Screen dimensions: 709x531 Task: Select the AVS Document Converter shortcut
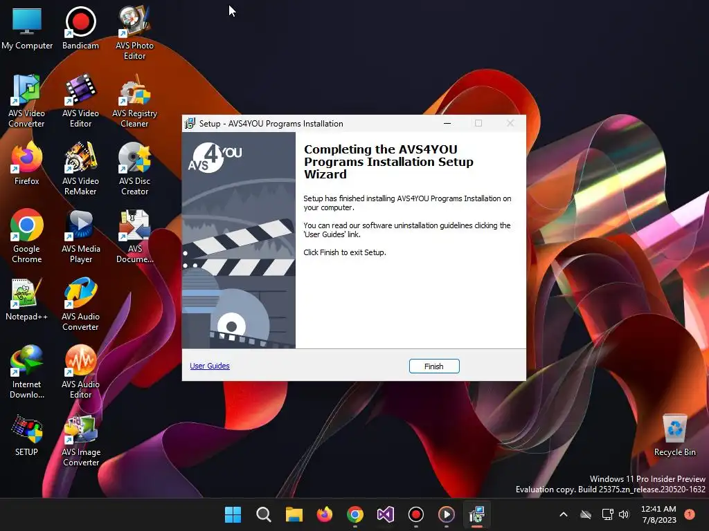tap(134, 236)
